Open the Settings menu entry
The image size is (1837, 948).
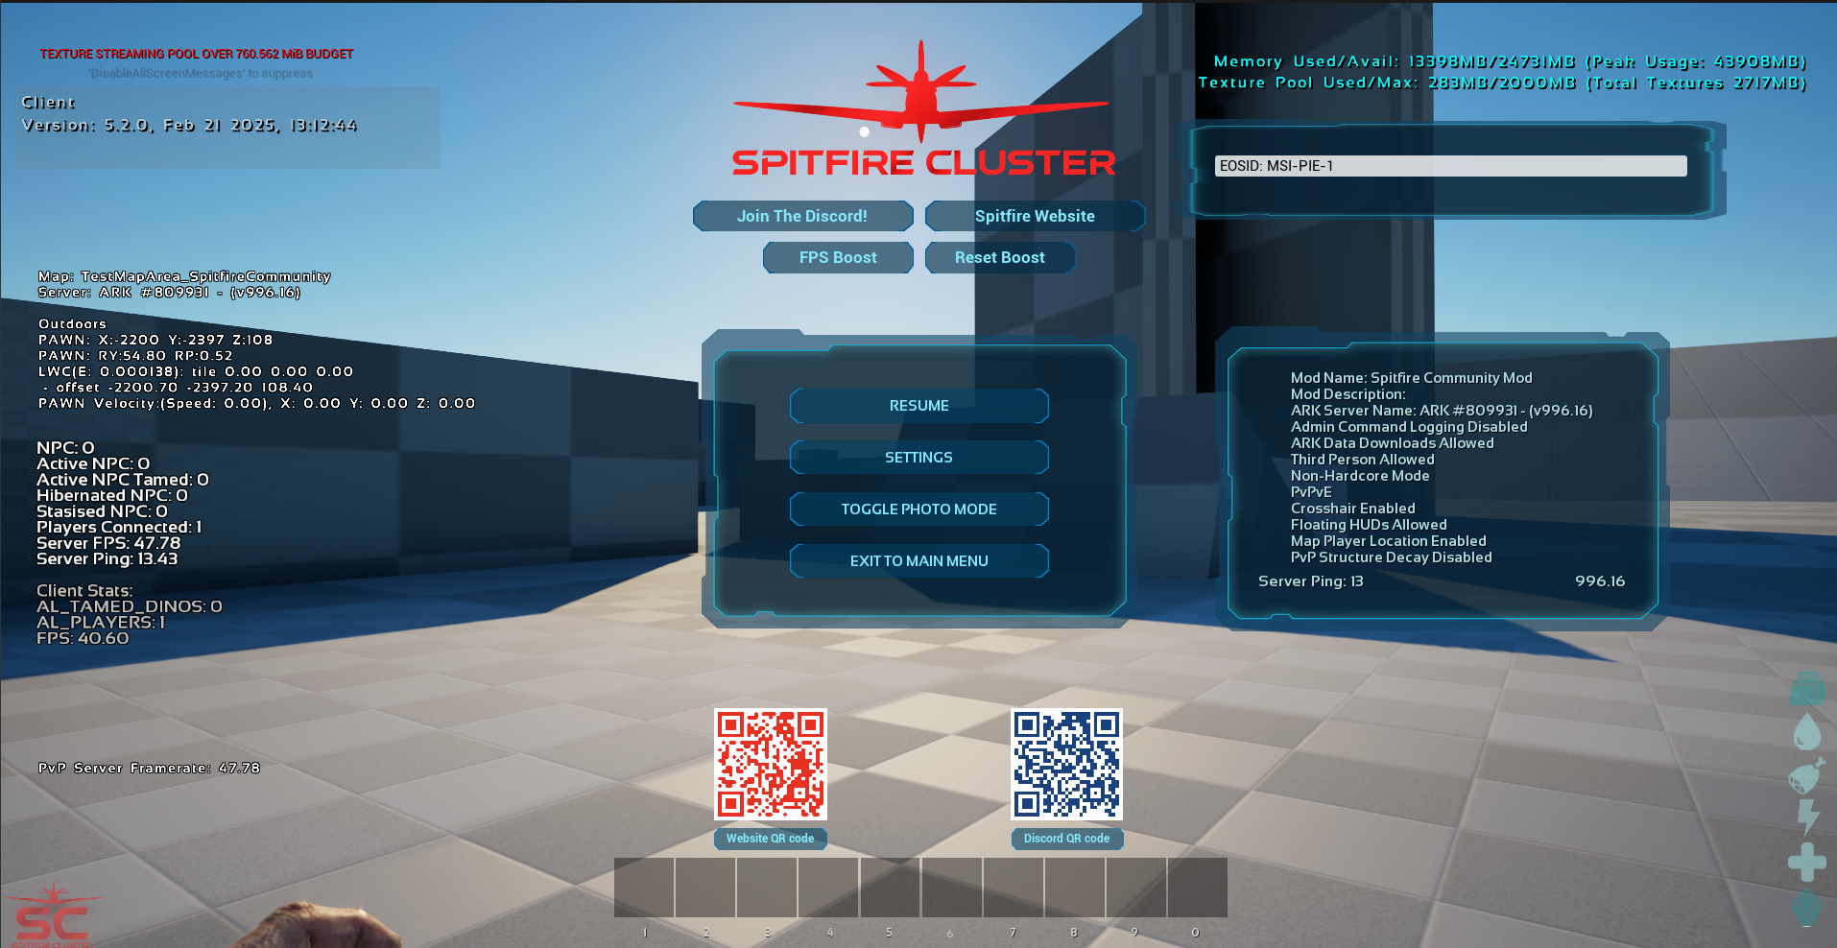tap(918, 458)
